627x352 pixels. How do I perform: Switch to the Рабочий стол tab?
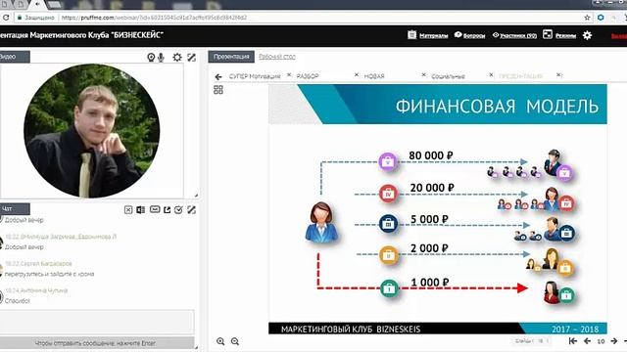click(277, 57)
